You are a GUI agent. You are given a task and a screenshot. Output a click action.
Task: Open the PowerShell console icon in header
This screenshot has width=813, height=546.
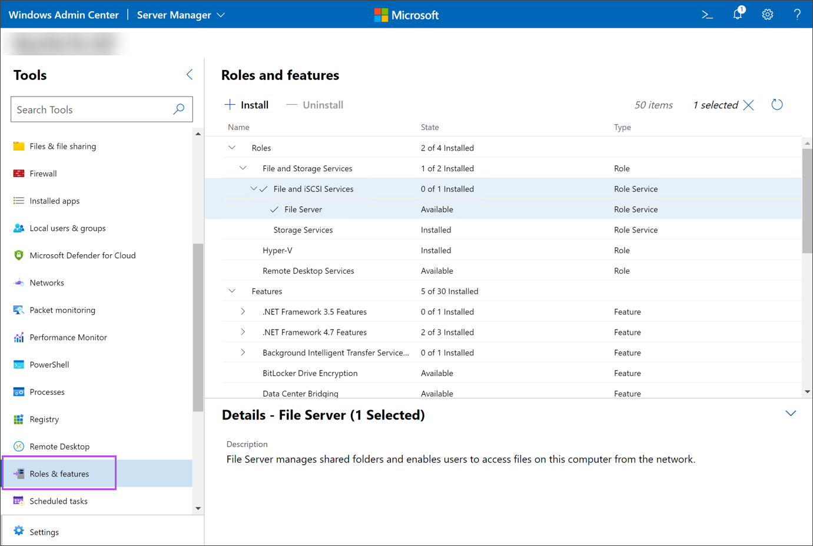point(707,15)
